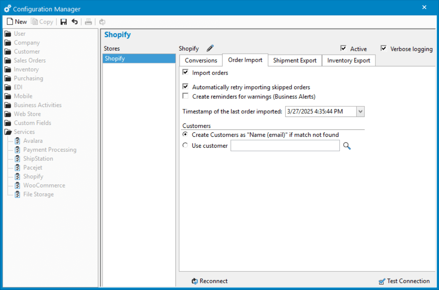
Task: Click the Use customer input field
Action: click(x=285, y=146)
